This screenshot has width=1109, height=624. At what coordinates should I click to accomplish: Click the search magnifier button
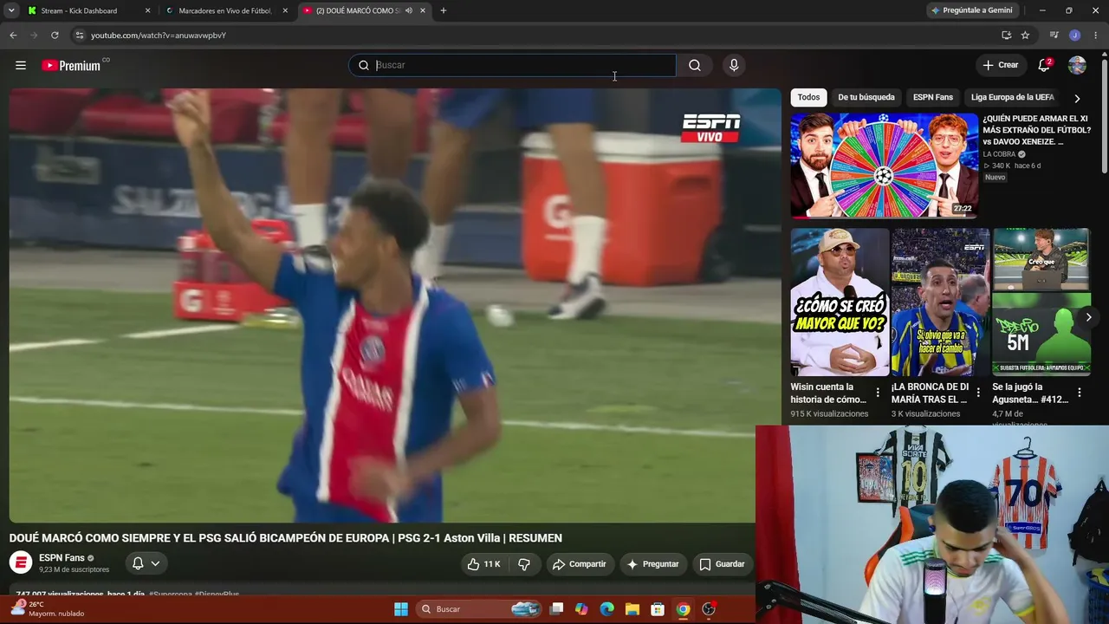point(695,65)
